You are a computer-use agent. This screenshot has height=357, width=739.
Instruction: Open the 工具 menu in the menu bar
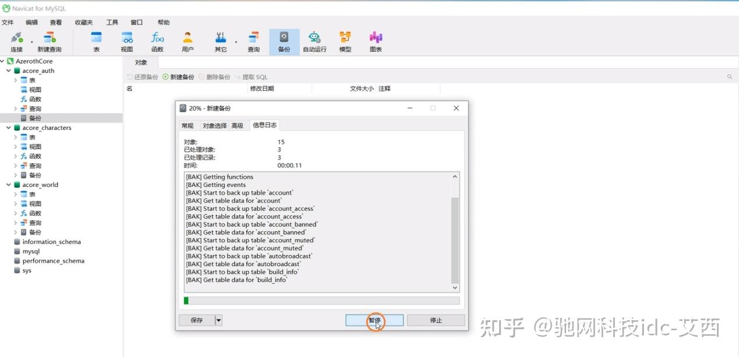pos(112,22)
